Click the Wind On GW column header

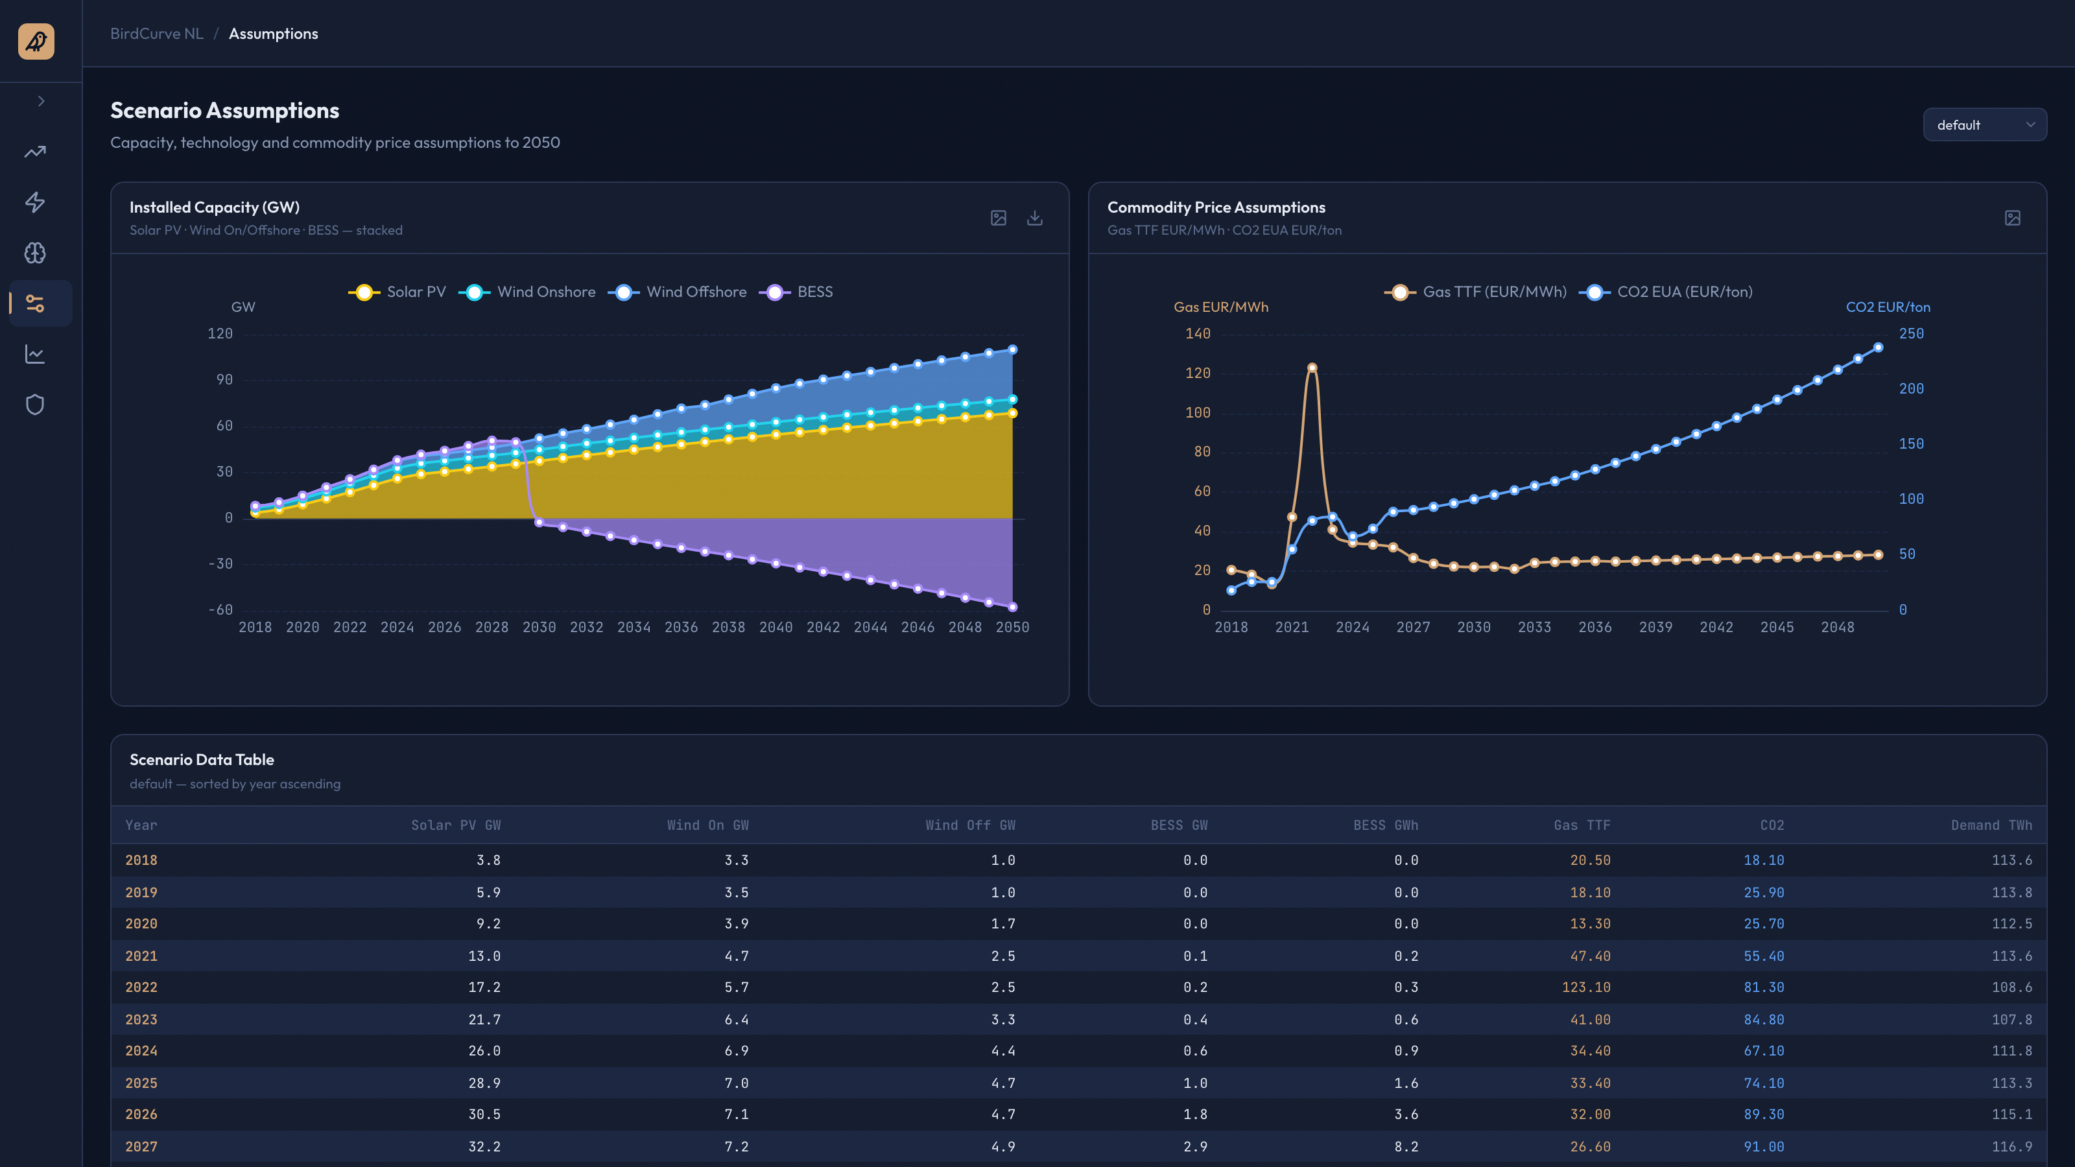click(x=708, y=825)
